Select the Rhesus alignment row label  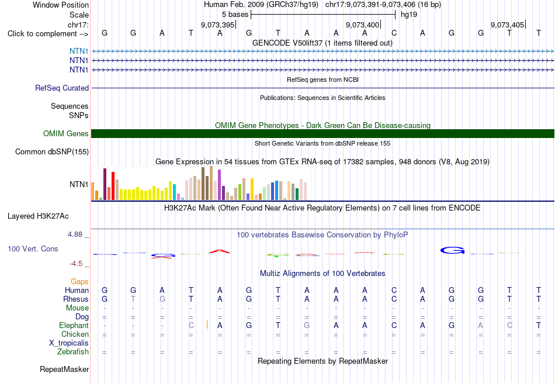pyautogui.click(x=76, y=299)
